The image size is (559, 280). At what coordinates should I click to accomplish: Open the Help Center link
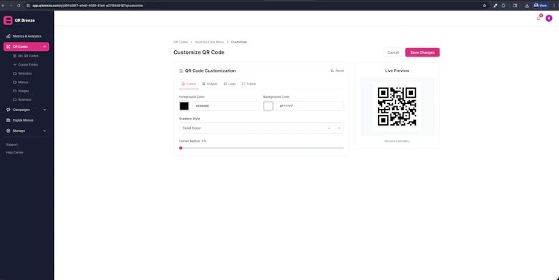[x=15, y=152]
